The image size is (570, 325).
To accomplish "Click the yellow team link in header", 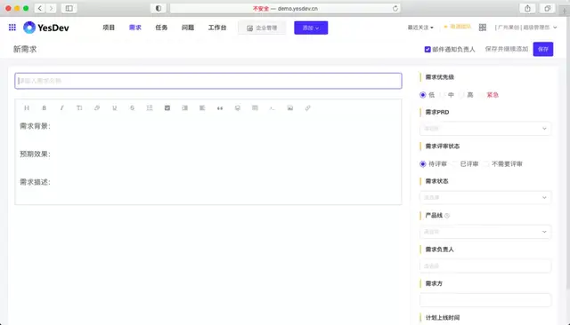I will [458, 27].
